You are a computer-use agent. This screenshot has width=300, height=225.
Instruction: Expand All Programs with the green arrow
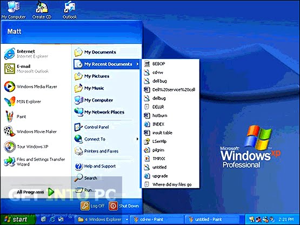tap(51, 192)
